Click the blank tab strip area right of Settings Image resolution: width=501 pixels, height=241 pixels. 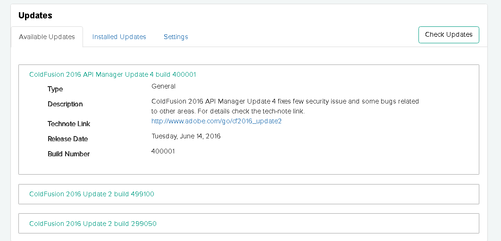pos(302,37)
